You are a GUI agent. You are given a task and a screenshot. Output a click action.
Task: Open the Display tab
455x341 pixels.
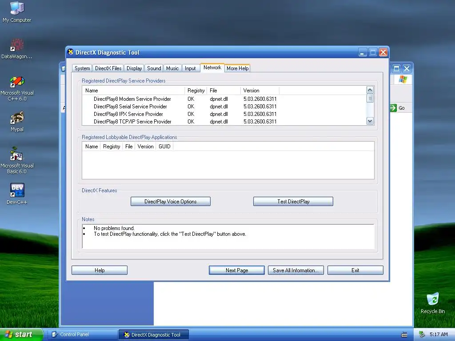pyautogui.click(x=134, y=68)
